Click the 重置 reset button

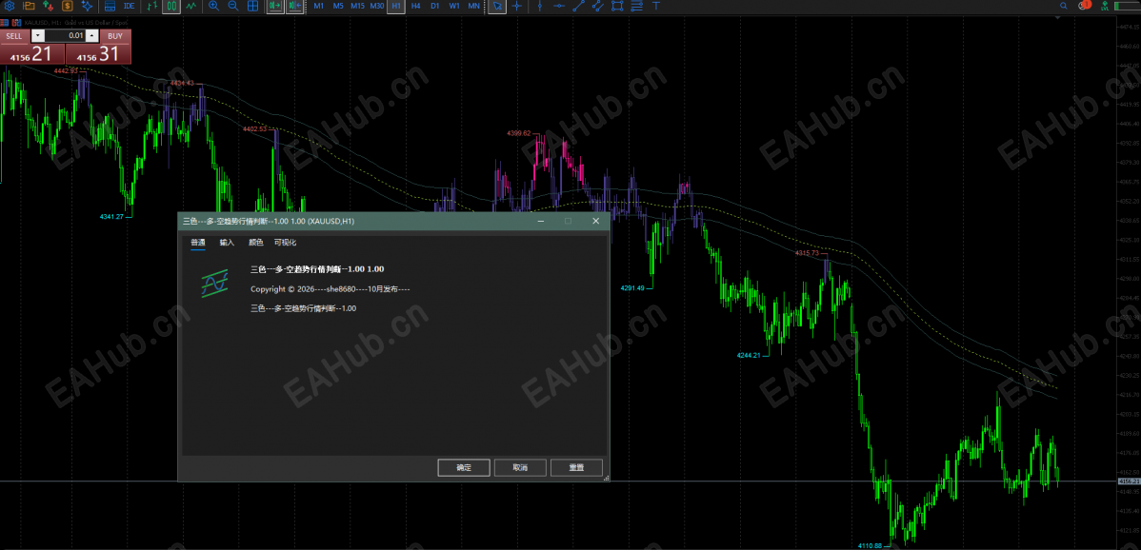(576, 468)
